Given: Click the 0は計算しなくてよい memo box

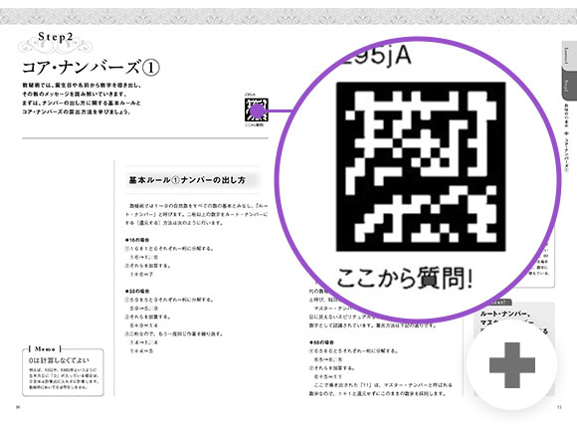Looking at the screenshot, I should click(x=63, y=372).
